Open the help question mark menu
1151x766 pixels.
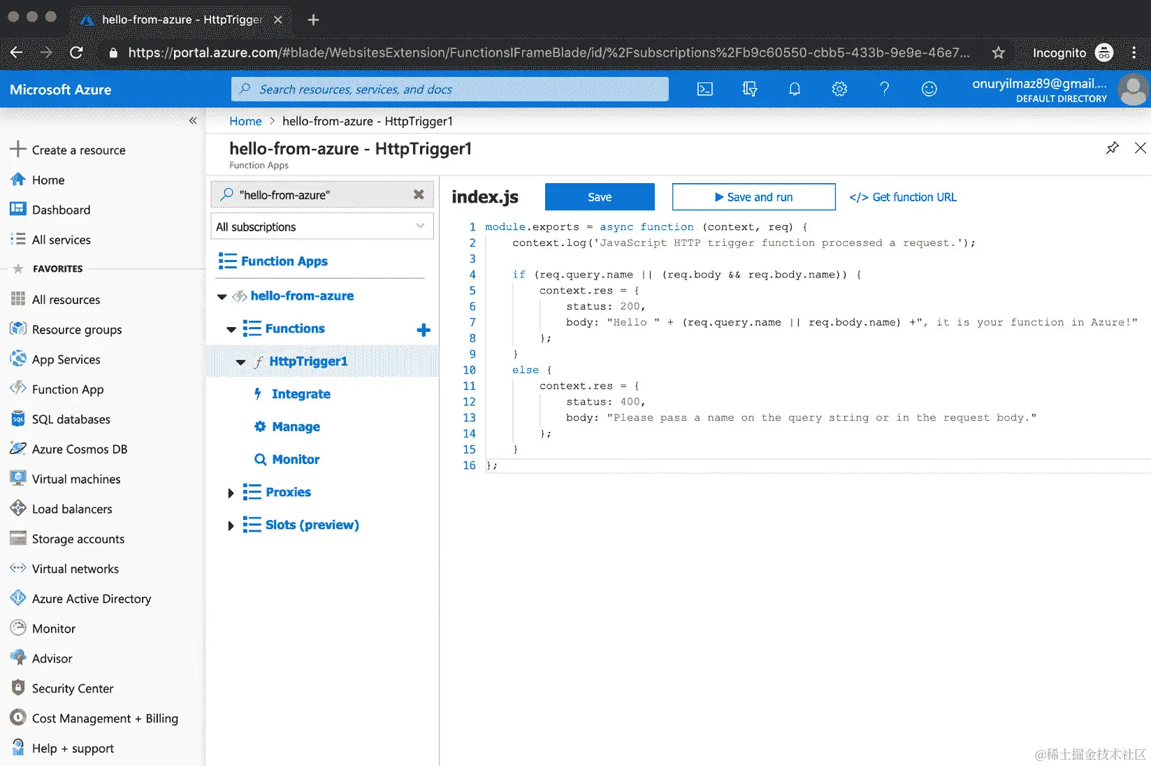884,89
